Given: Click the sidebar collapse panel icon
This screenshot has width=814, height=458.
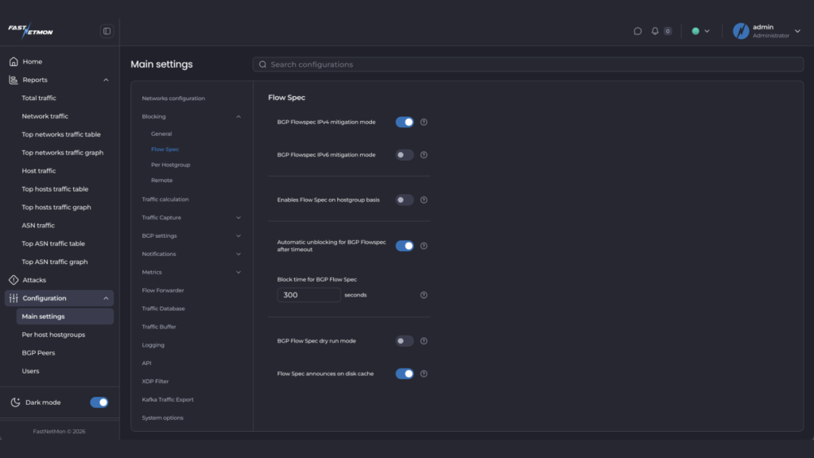Looking at the screenshot, I should point(107,31).
